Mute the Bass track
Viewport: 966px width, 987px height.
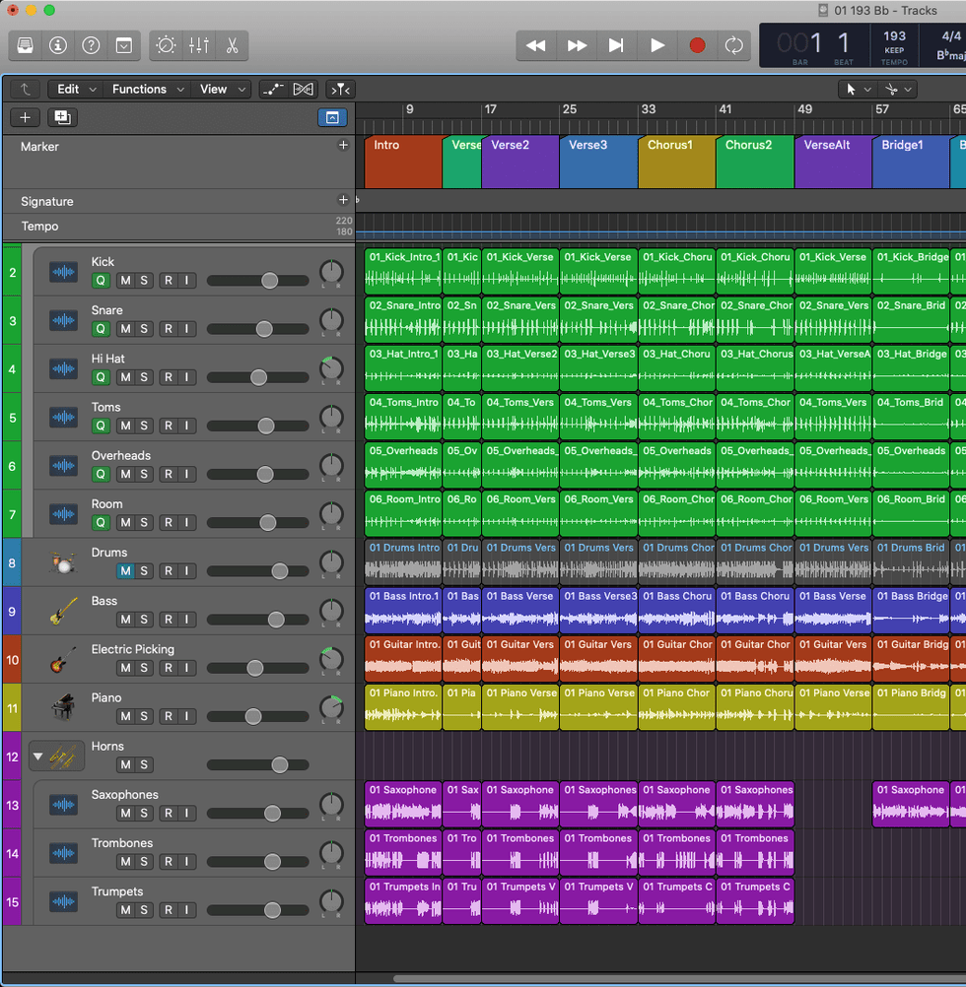click(125, 620)
